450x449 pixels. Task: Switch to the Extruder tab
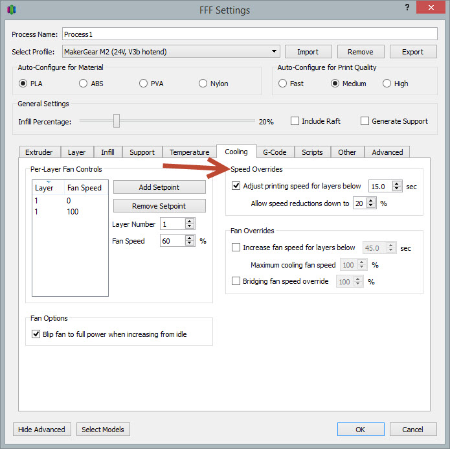[39, 152]
